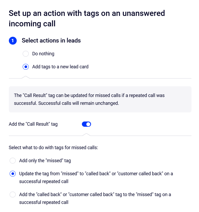Select the Add "called back" to "missed" radio
Screen dimensions: 199x212
click(x=13, y=195)
